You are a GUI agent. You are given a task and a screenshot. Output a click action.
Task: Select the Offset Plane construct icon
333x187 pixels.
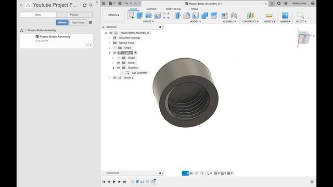point(250,16)
